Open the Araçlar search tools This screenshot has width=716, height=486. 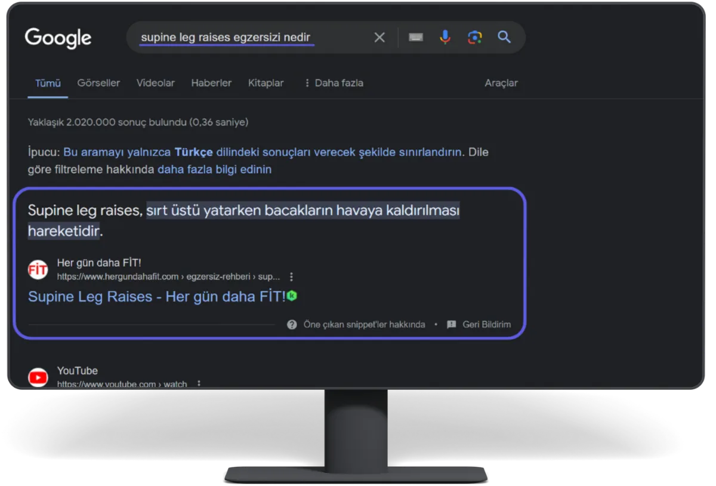click(501, 83)
